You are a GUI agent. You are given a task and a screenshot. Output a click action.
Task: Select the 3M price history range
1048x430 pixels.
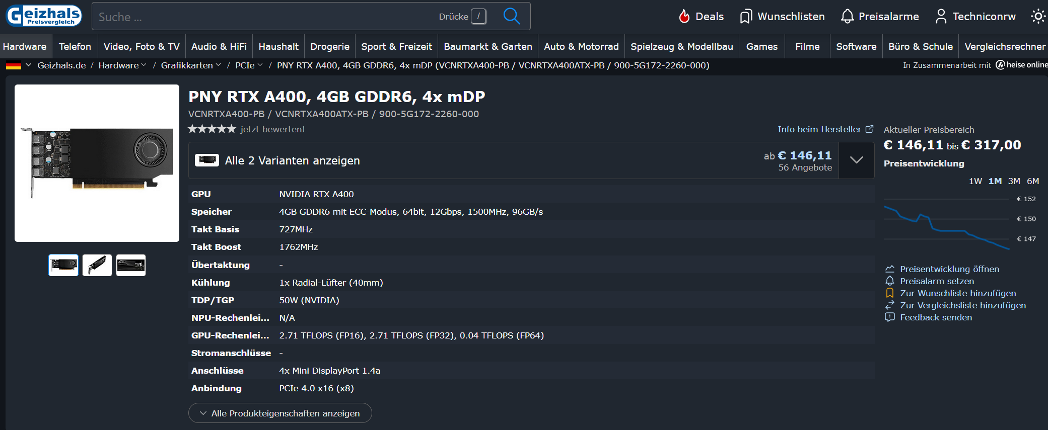(x=1014, y=181)
